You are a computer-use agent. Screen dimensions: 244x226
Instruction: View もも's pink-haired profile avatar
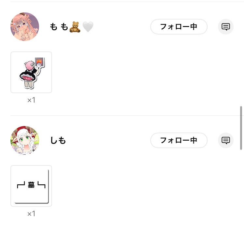point(25,27)
